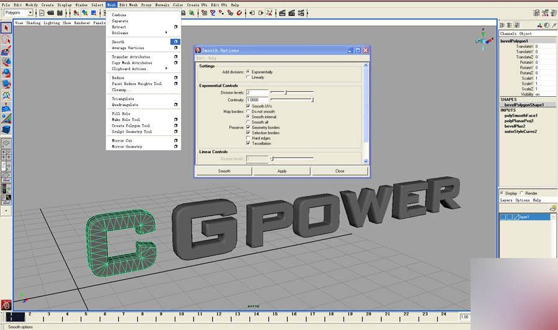Open Mirror Geometry option box
Screen dimensions: 558x330
(175, 146)
